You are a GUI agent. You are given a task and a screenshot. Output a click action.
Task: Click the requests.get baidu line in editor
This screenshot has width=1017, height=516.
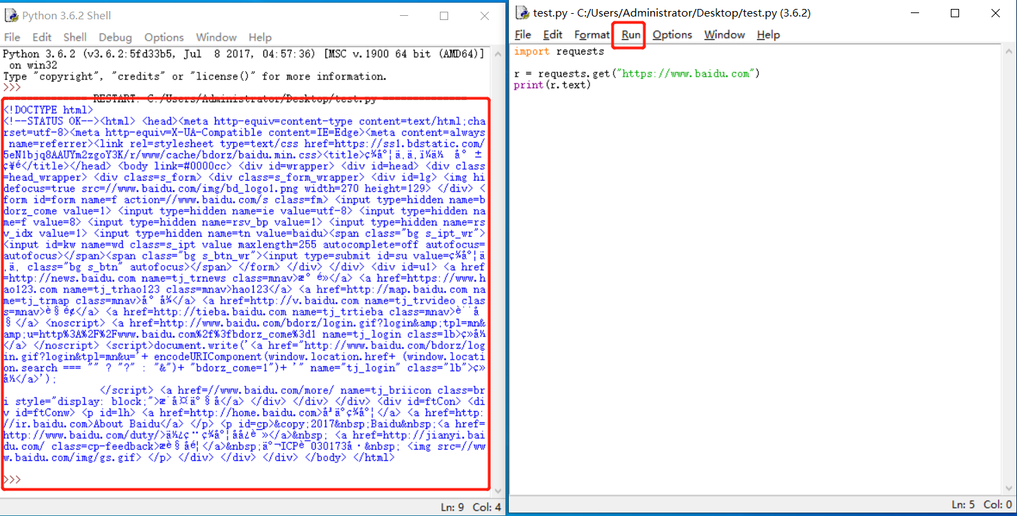click(637, 74)
